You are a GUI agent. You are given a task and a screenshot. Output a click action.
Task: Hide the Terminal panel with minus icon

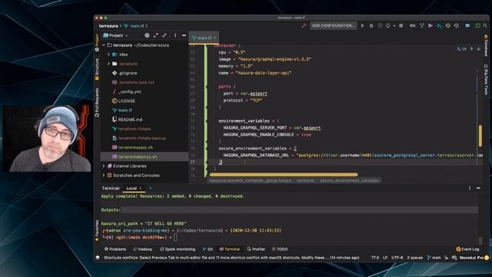pos(478,188)
